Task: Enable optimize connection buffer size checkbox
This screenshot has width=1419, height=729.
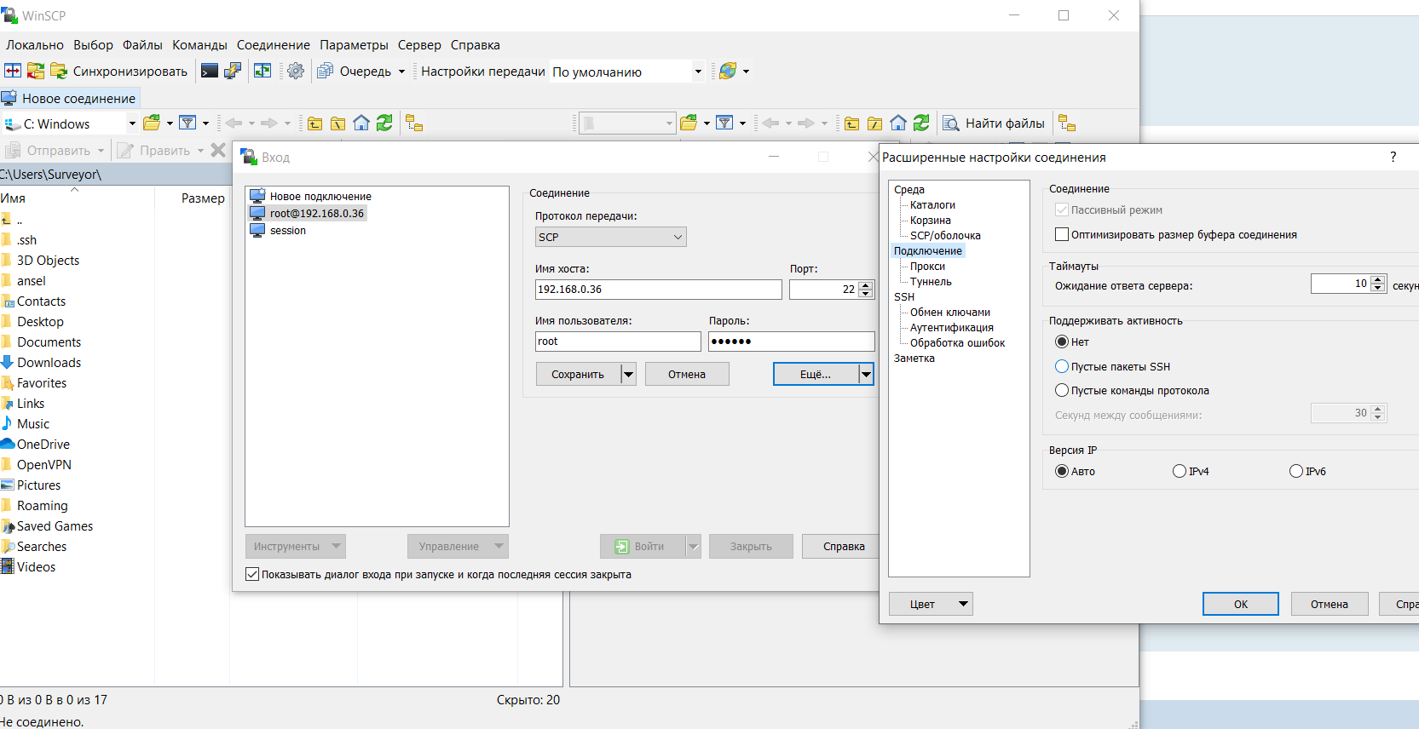Action: (x=1062, y=234)
